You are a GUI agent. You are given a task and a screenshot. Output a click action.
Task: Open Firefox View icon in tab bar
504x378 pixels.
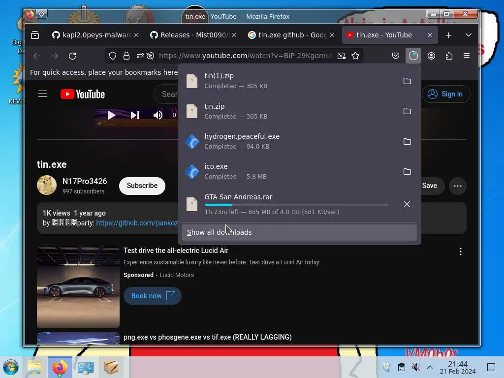(35, 35)
